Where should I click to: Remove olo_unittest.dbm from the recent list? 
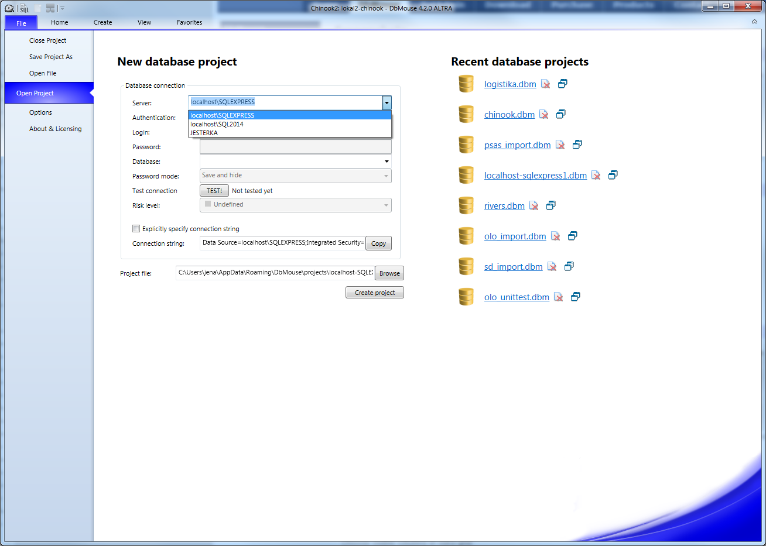558,297
